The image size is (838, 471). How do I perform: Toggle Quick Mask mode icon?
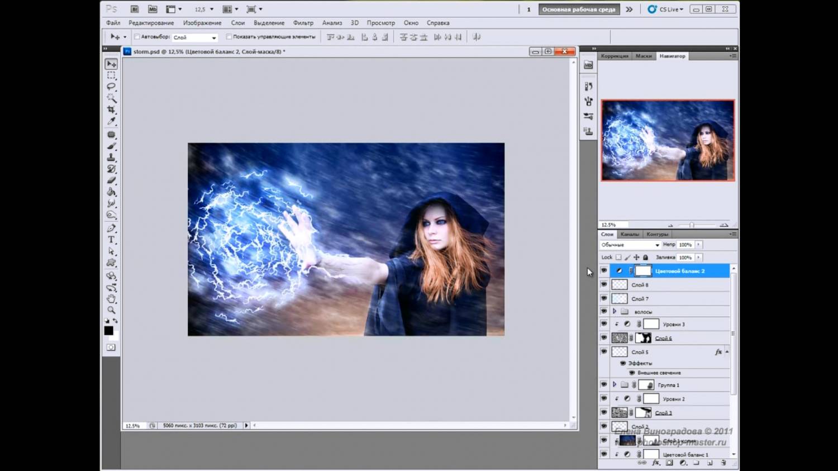(111, 348)
